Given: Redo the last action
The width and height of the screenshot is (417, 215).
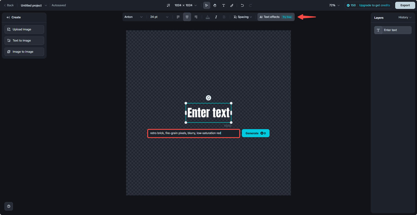Looking at the screenshot, I should coord(251,5).
